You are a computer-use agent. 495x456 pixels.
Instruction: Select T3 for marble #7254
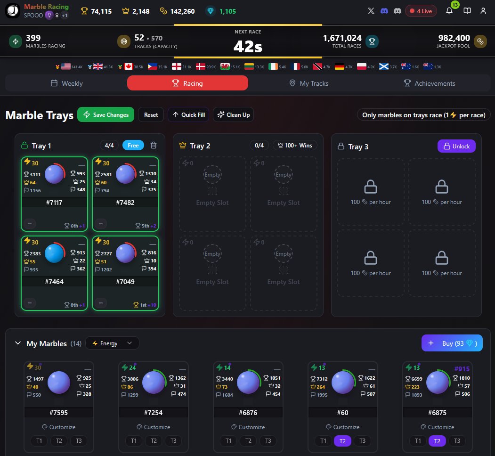click(x=173, y=440)
